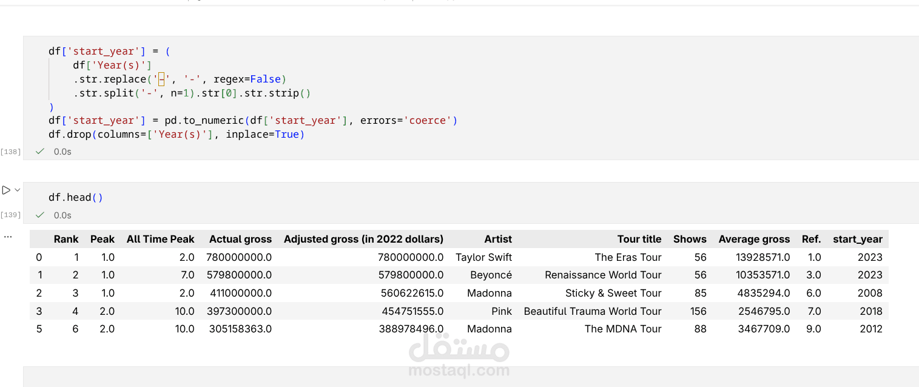Image resolution: width=919 pixels, height=387 pixels.
Task: Click the Rank column header
Action: click(66, 239)
